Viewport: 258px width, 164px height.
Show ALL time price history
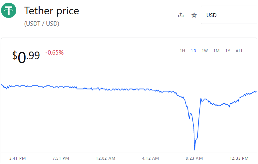click(x=239, y=51)
